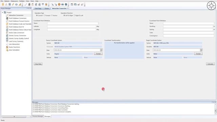The height and width of the screenshot is (122, 217).
Task: Click the Area Calculation tree icon
Action: [7, 50]
